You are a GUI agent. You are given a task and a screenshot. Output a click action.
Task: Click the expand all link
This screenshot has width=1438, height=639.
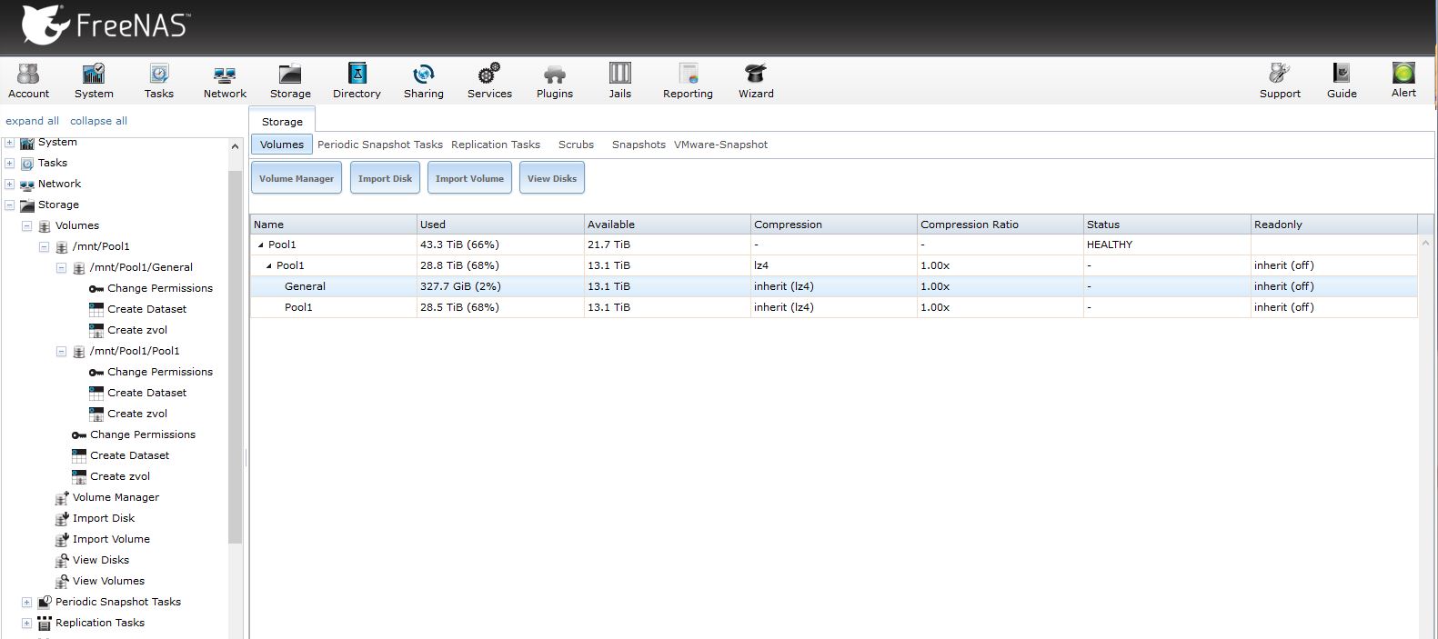[x=32, y=121]
